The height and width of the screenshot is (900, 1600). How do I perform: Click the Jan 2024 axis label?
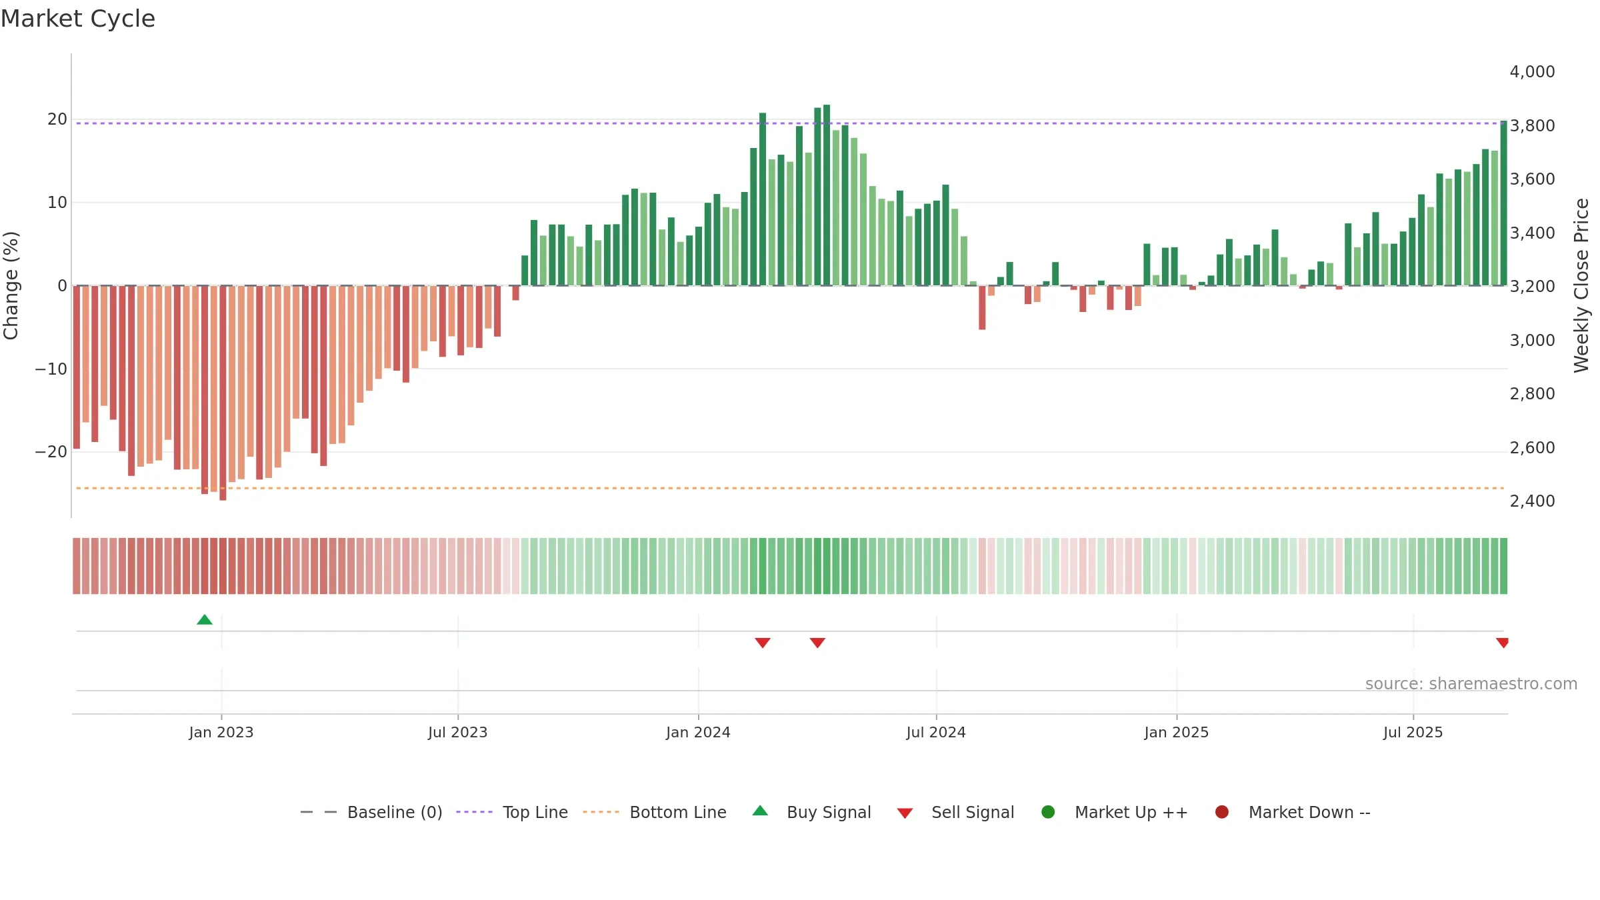coord(699,732)
